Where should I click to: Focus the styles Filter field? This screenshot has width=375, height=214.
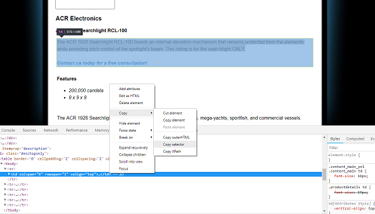351,148
